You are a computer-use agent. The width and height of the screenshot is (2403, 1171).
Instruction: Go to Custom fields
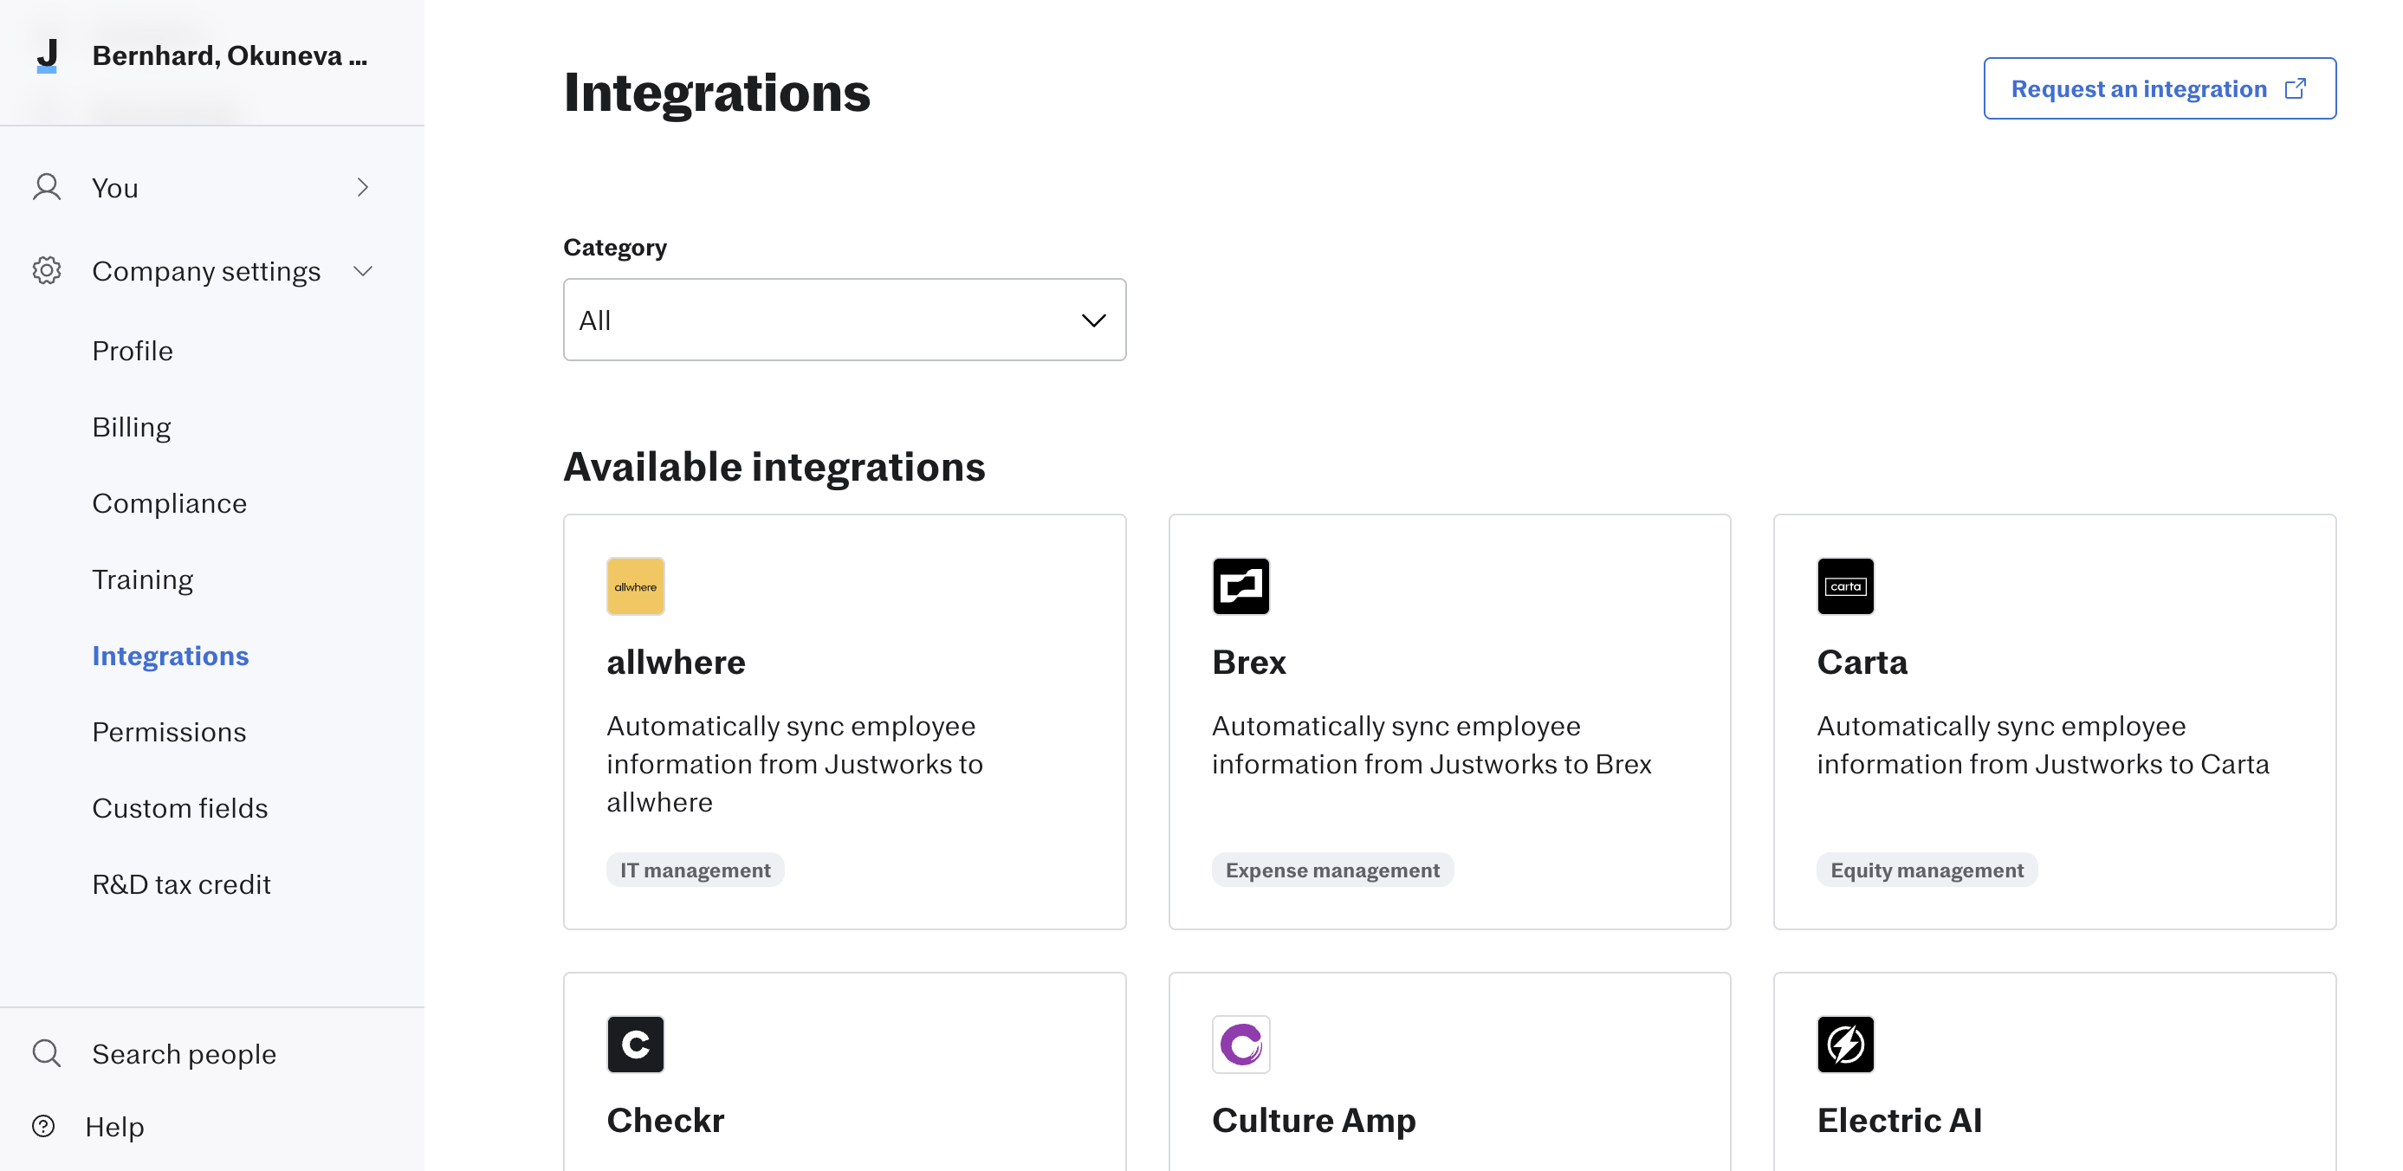pyautogui.click(x=180, y=808)
